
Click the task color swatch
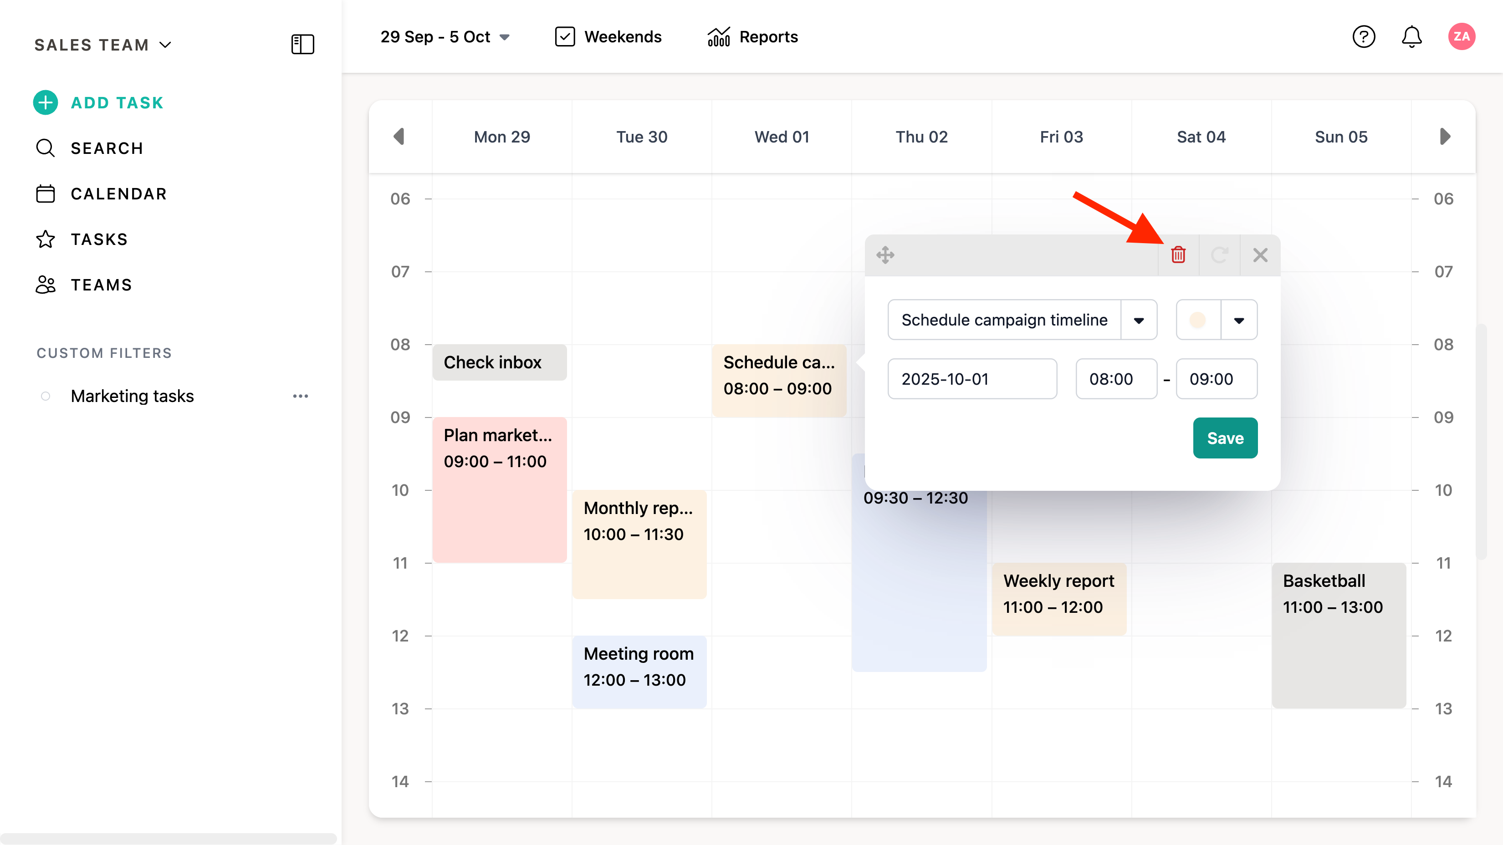tap(1198, 320)
